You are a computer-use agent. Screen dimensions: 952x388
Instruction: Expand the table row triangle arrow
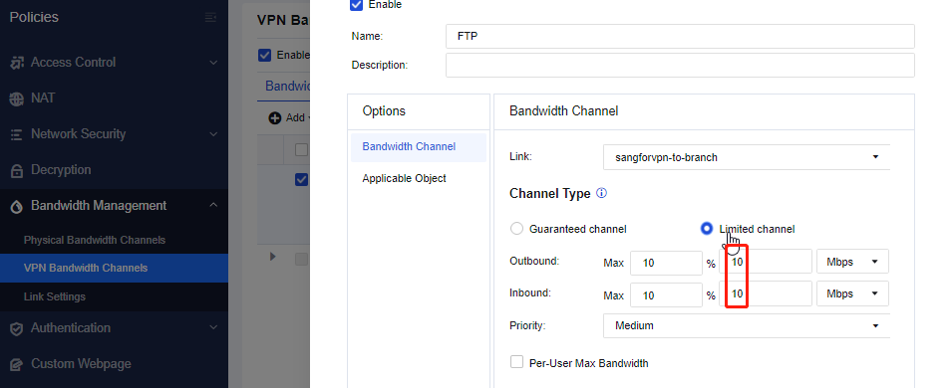[272, 257]
